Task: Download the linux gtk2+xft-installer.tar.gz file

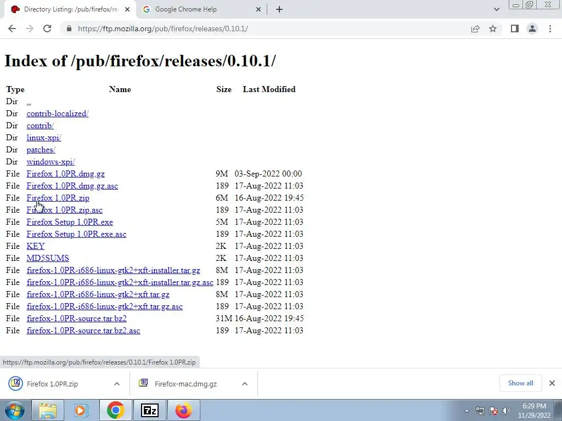Action: (x=113, y=270)
